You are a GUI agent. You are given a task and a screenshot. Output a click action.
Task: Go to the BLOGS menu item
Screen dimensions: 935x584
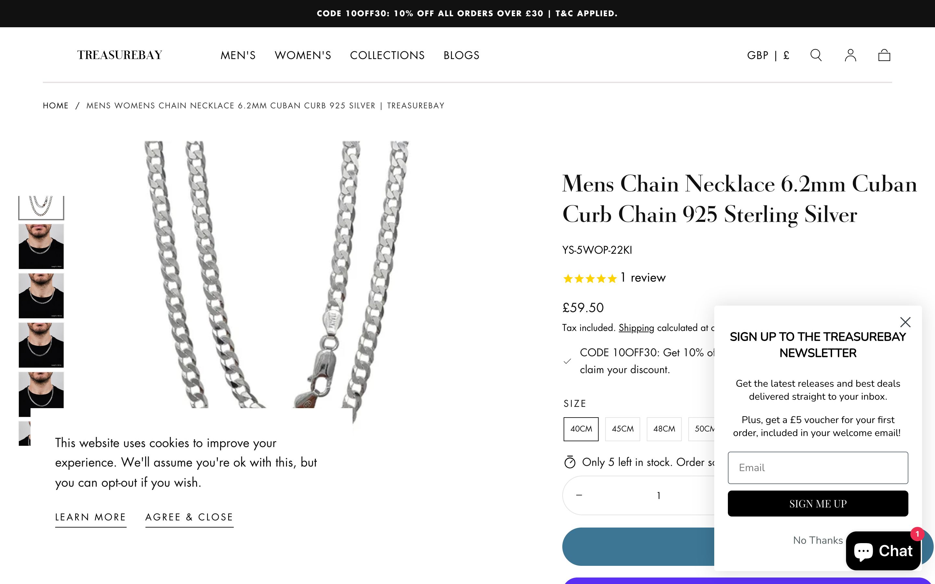click(461, 55)
